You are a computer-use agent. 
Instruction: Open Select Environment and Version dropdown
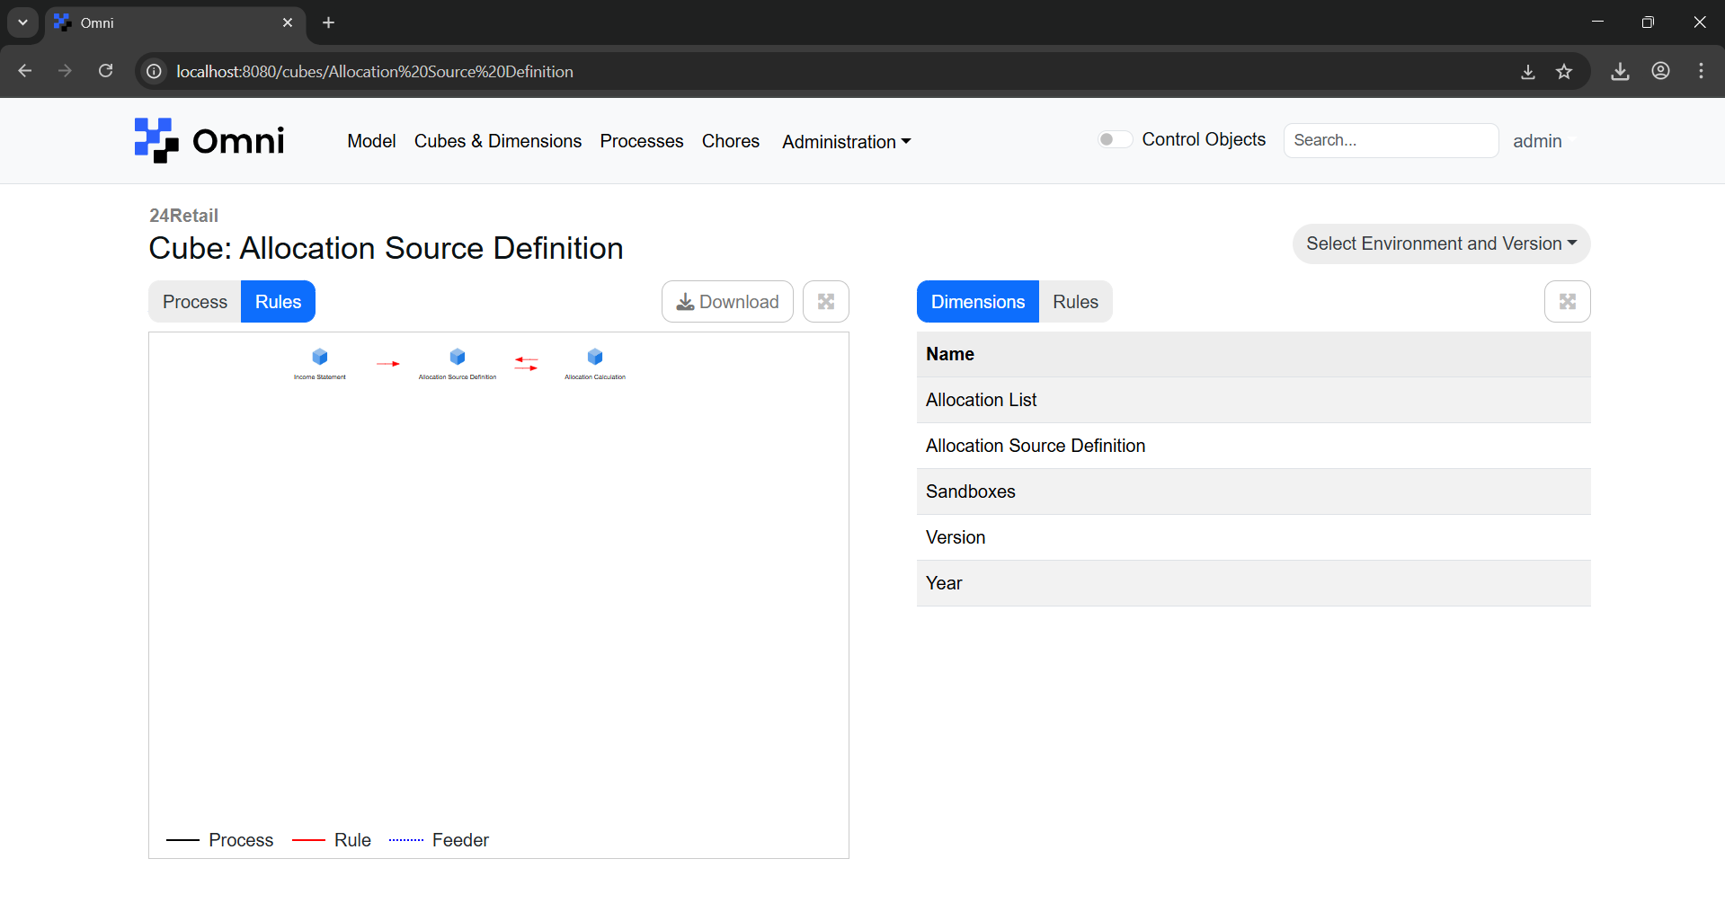point(1441,243)
